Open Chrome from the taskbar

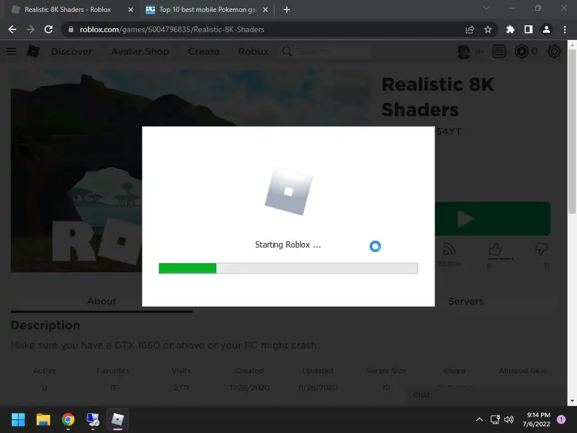(x=68, y=419)
